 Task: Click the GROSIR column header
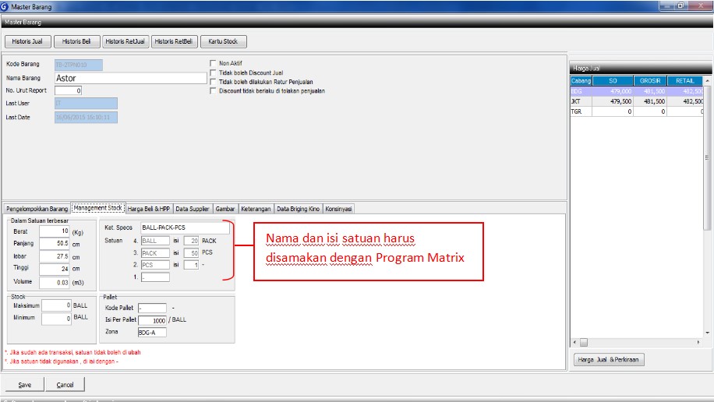[649, 81]
